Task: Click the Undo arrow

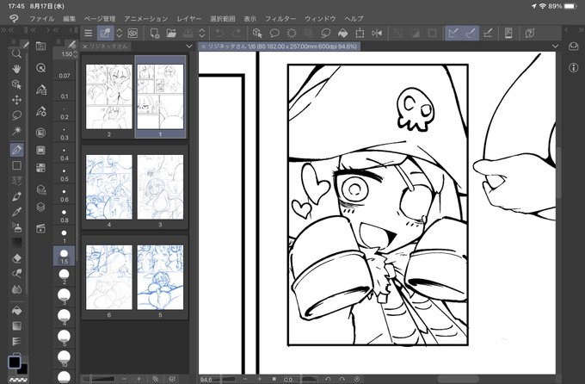Action: [x=219, y=34]
